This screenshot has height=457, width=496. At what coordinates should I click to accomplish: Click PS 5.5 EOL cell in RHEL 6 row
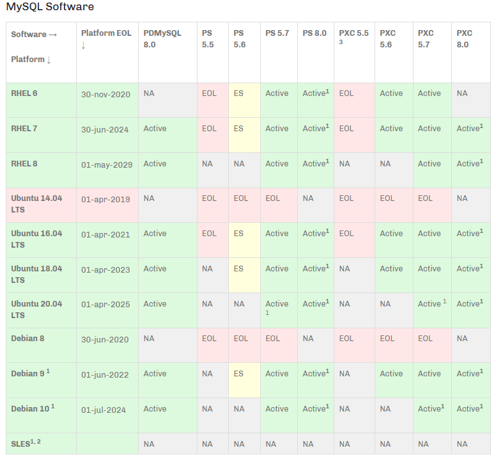tap(213, 100)
